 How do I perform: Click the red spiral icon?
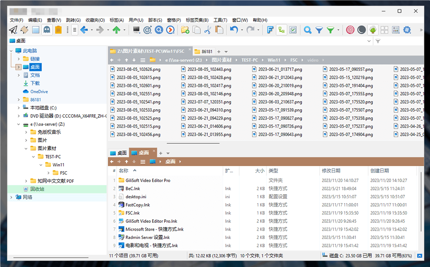pyautogui.click(x=350, y=30)
